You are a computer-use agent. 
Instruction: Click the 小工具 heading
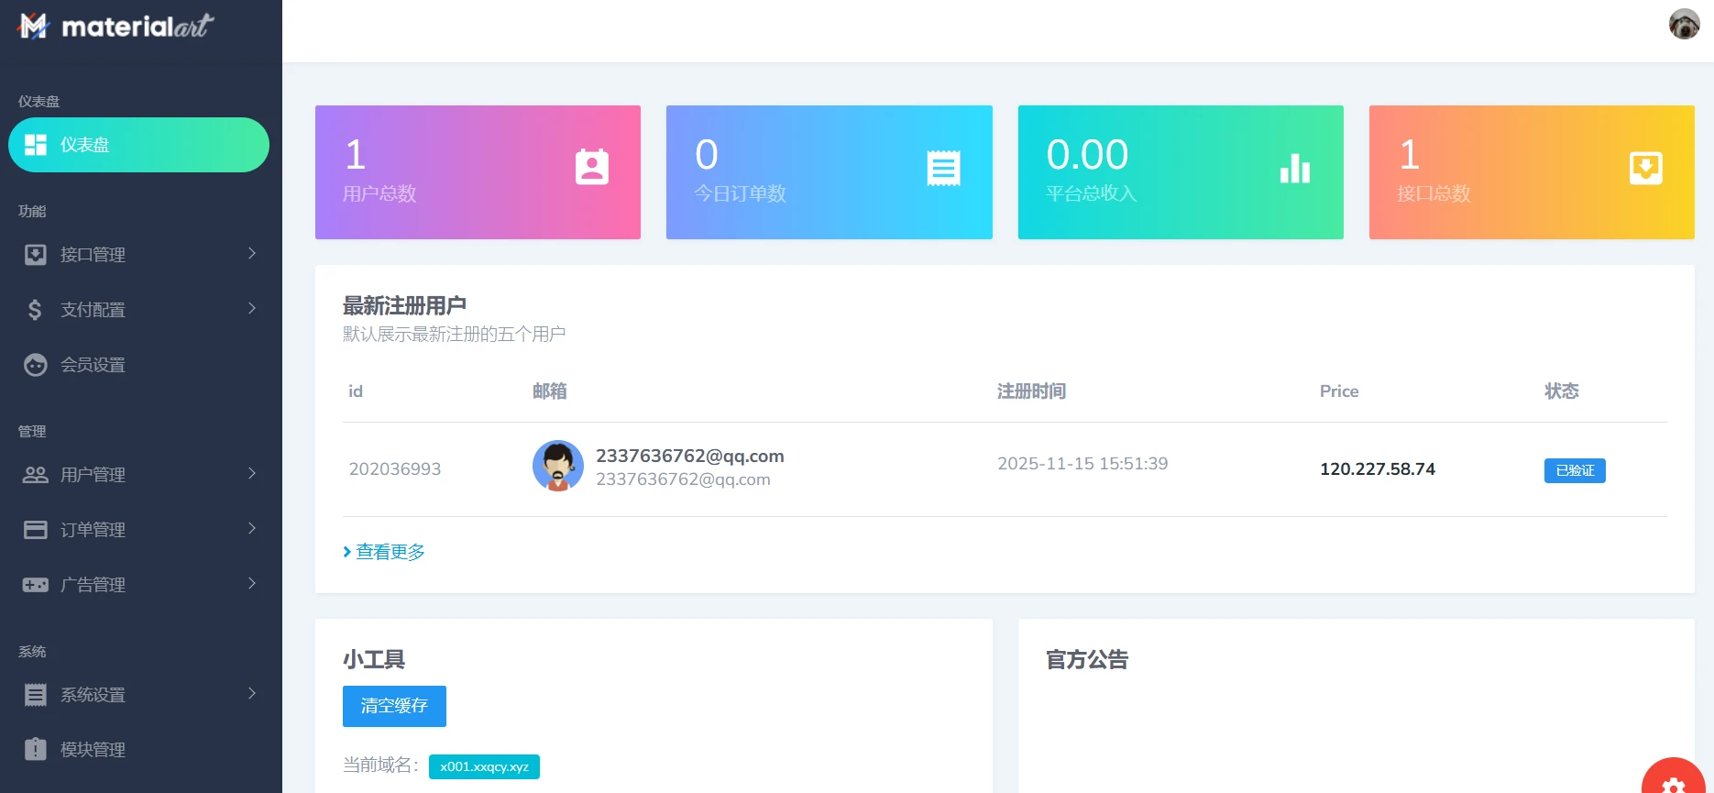point(374,660)
